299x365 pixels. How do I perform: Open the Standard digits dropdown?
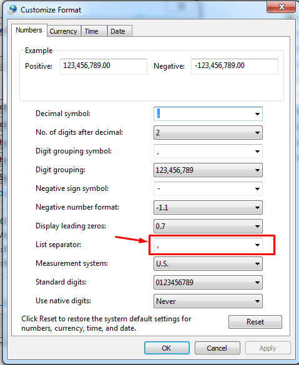pos(208,283)
